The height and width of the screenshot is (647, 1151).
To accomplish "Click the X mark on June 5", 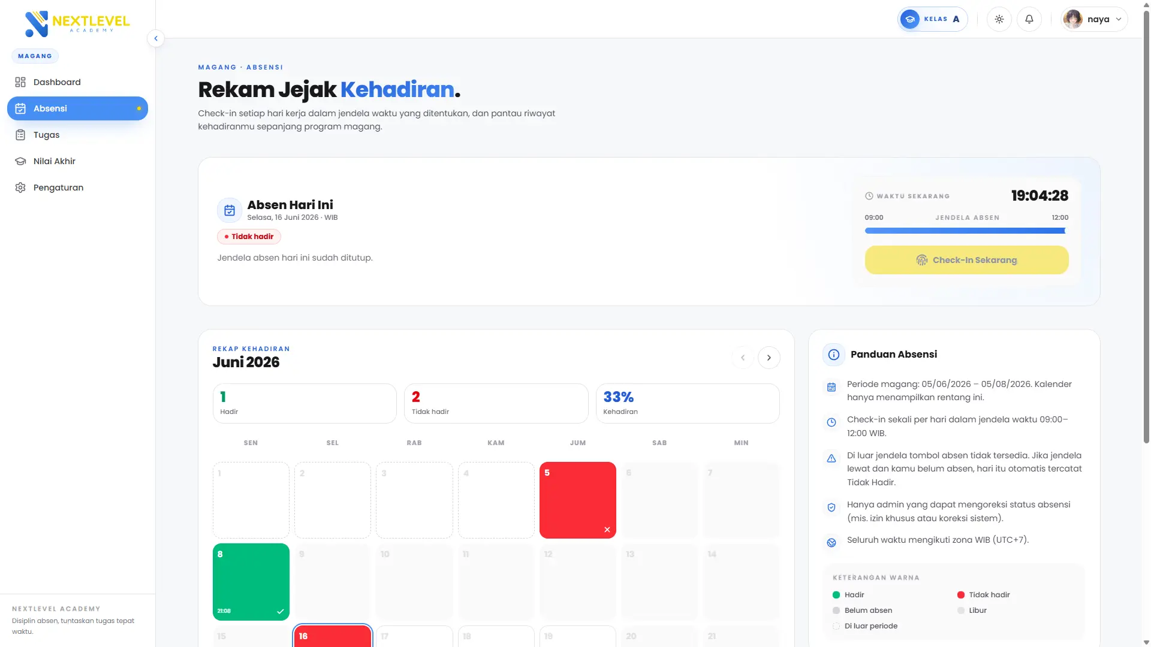I will tap(607, 530).
